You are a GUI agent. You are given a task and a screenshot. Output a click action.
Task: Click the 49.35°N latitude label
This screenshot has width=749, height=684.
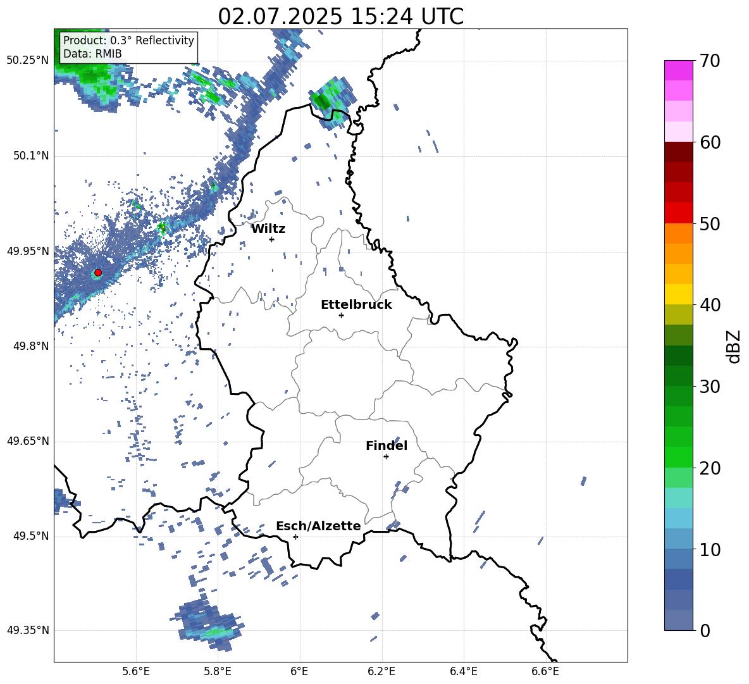pyautogui.click(x=28, y=630)
